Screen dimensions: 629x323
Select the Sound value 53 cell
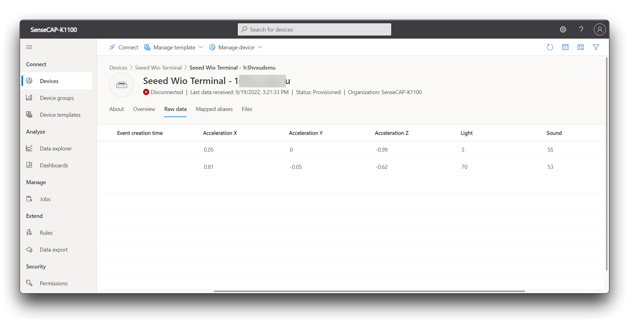550,167
